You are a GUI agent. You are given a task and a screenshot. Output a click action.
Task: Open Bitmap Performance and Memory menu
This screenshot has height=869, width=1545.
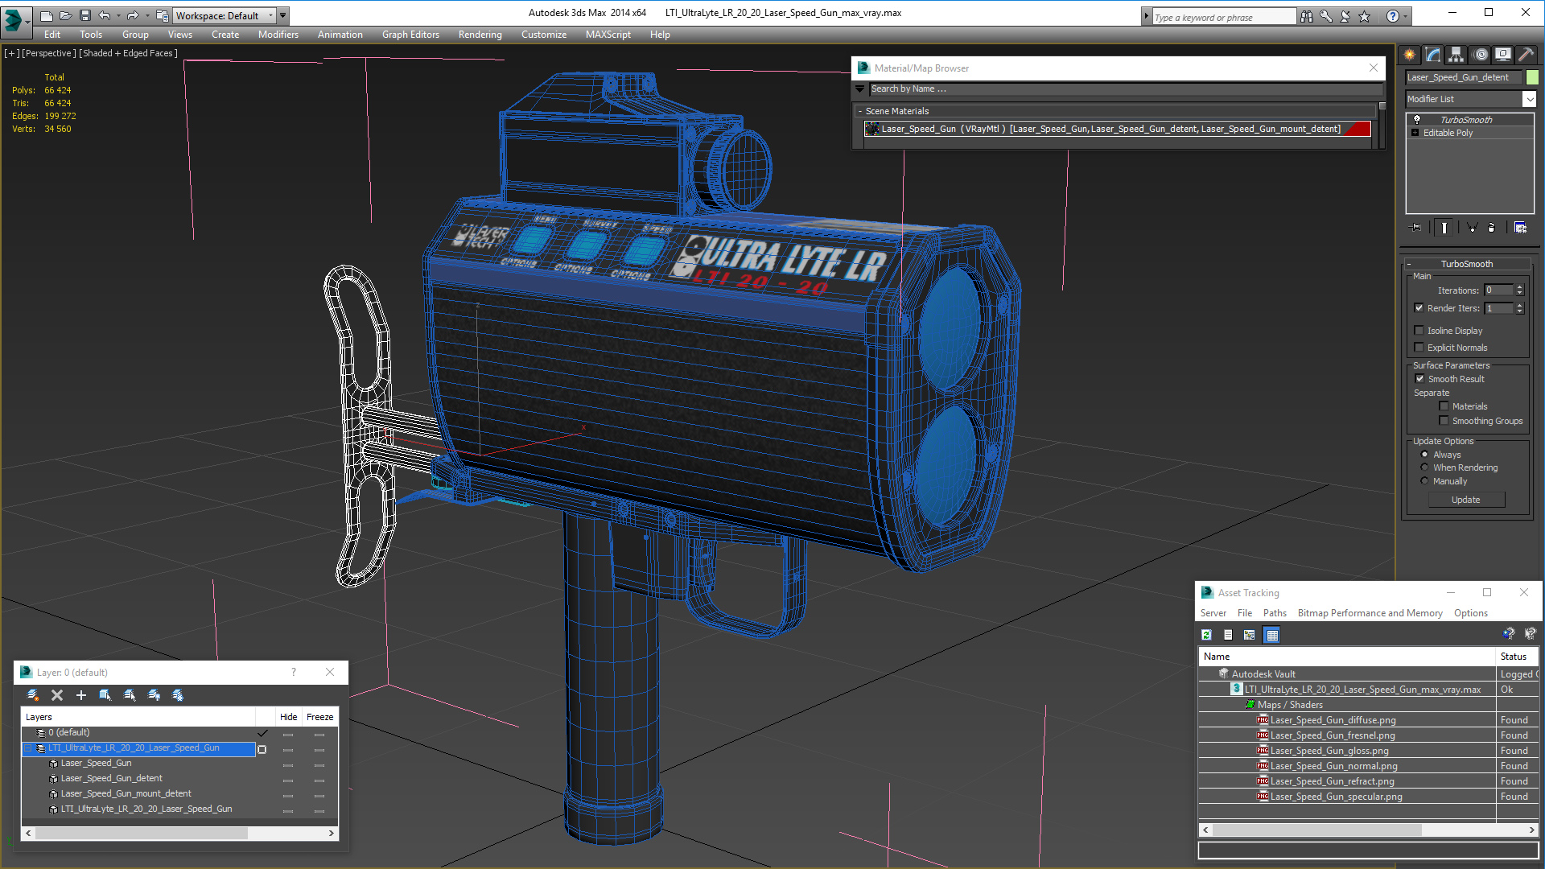pyautogui.click(x=1370, y=613)
